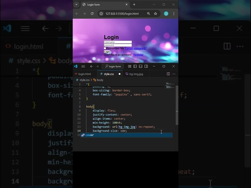The image size is (251, 188).
Task: Open the login form command search box
Action: (x=113, y=66)
